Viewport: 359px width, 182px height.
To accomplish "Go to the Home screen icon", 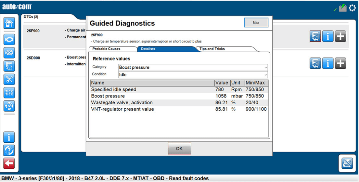I will [9, 23].
